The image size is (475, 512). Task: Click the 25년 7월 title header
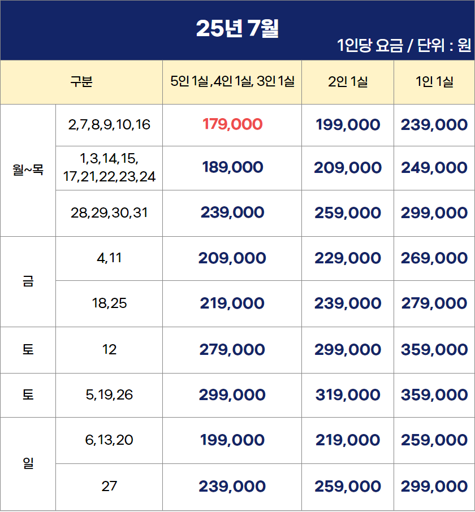click(237, 29)
